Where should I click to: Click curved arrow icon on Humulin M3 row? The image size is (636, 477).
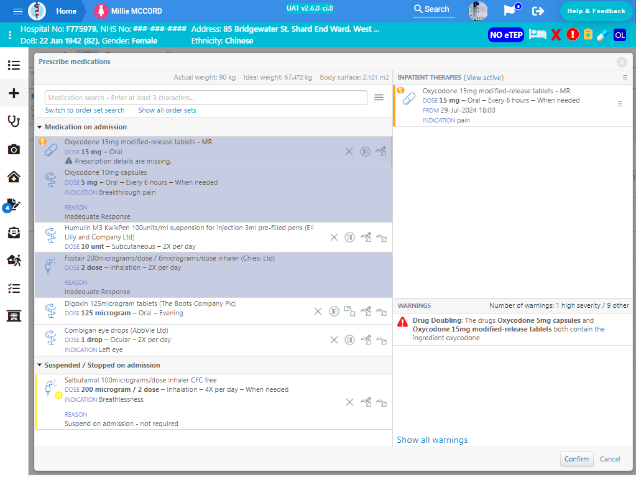381,238
